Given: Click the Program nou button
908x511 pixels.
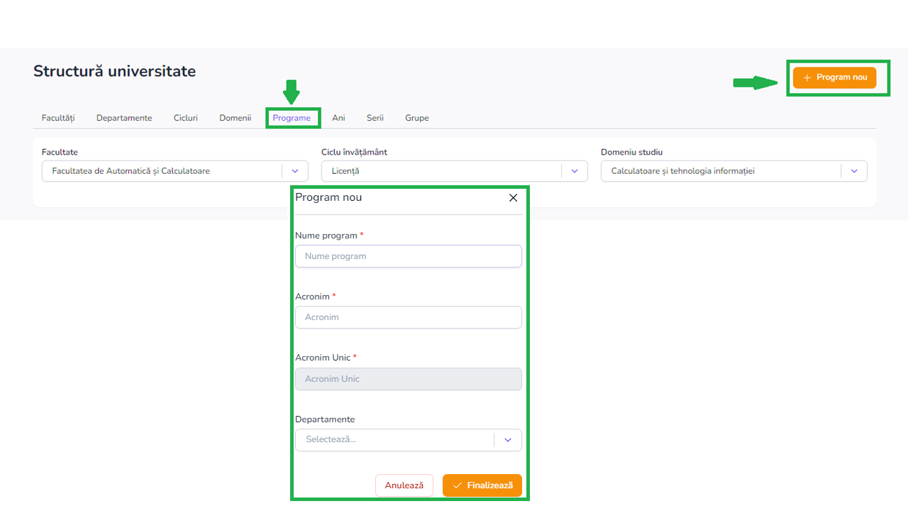Looking at the screenshot, I should click(x=834, y=77).
